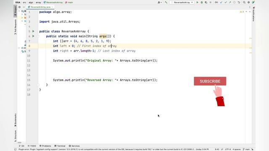Build project using the hammer icon
Viewport: 269px width, 151px height.
point(166,3)
